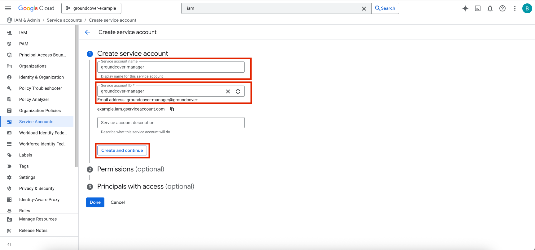Click the back arrow beside Create service account
The image size is (535, 250).
[x=88, y=32]
